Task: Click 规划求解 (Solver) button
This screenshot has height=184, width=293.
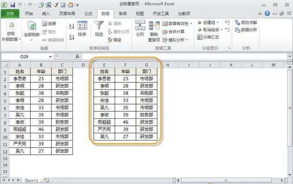Action: point(246,23)
